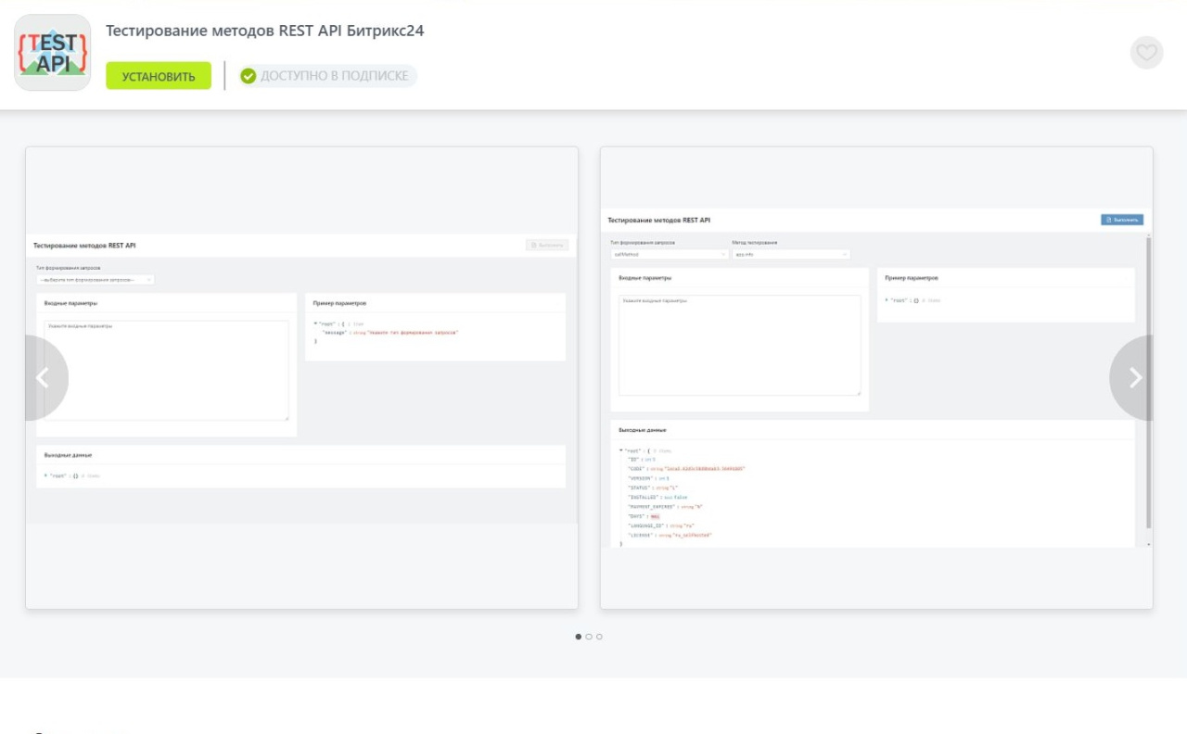Expand root node in left Выходные данные panel
This screenshot has width=1187, height=734.
click(x=45, y=475)
